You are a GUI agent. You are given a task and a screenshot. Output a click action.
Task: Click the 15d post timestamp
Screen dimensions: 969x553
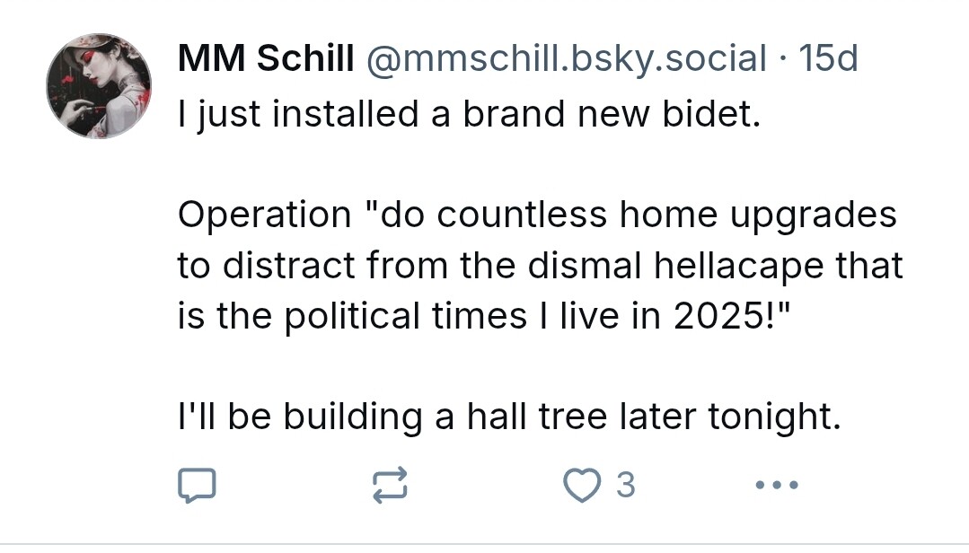click(x=828, y=59)
